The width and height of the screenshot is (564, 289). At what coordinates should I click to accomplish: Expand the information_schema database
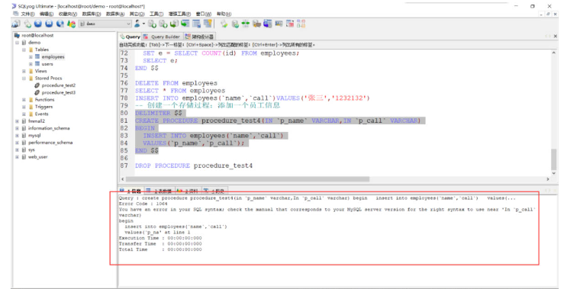(17, 128)
